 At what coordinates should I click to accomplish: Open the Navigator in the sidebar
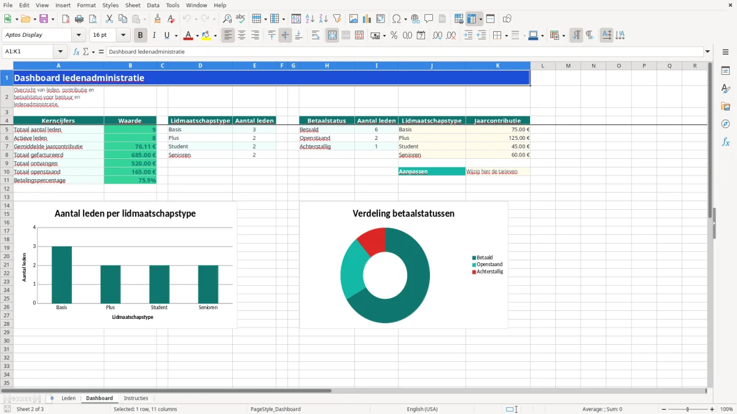725,124
